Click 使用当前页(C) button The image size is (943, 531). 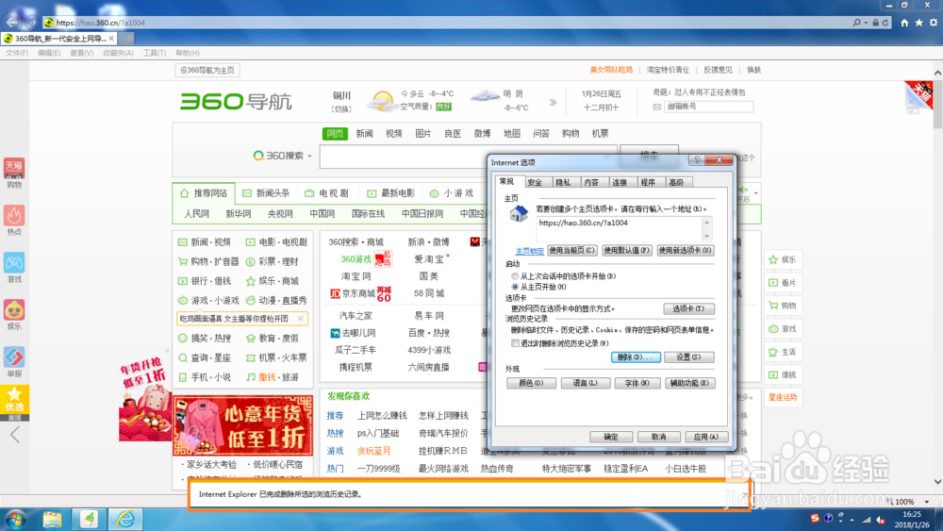572,250
